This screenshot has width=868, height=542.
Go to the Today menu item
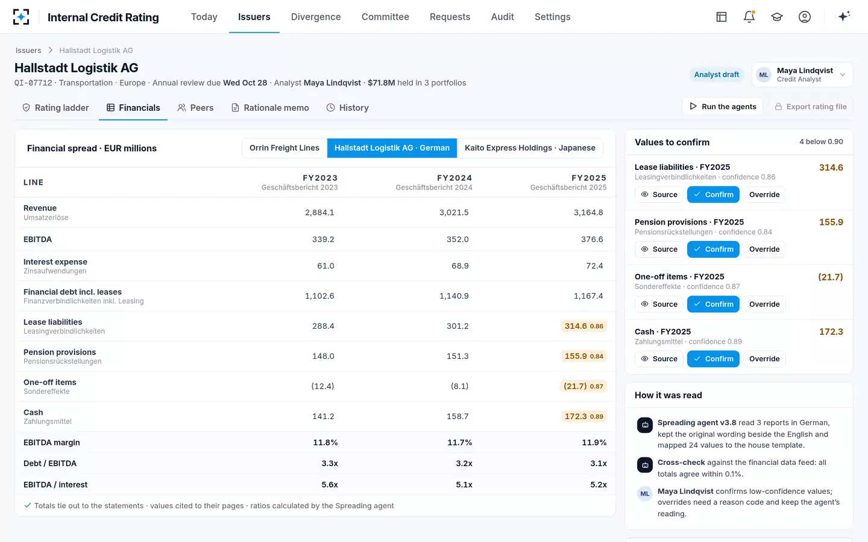(204, 17)
